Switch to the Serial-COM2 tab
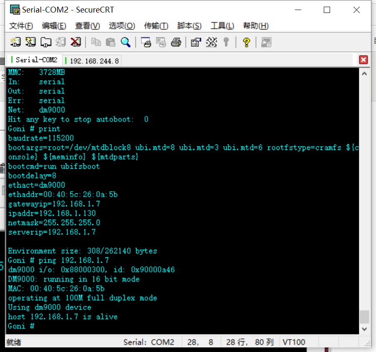 (x=35, y=60)
